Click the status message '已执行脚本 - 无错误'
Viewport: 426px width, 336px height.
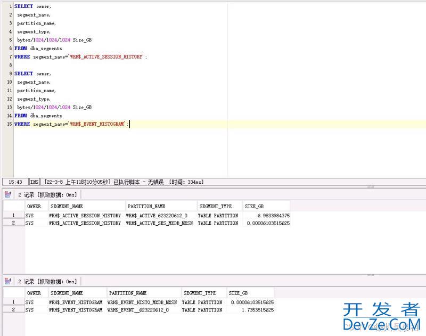138,182
